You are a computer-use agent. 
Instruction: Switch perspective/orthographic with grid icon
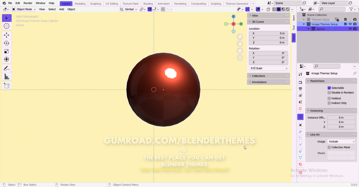coord(240,58)
